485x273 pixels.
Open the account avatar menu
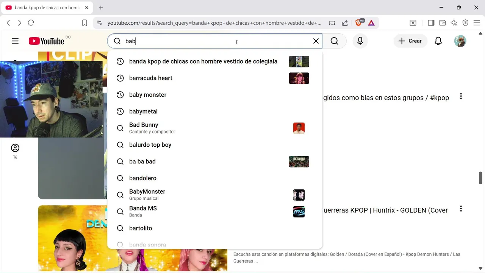click(460, 41)
